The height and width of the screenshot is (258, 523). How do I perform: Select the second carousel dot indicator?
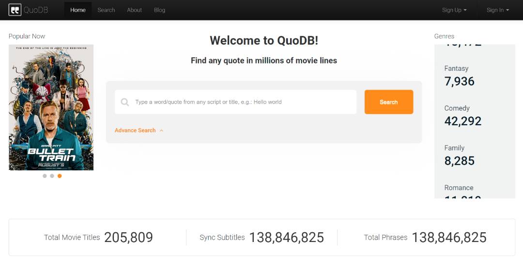(x=52, y=176)
